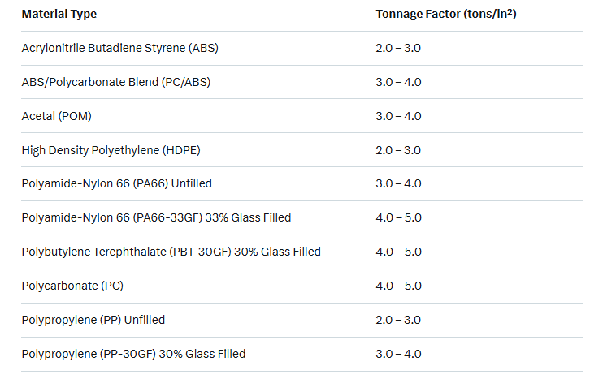603x379 pixels.
Task: Select tonnage value for Polypropylene (PP) Unfilled
Action: click(x=398, y=320)
